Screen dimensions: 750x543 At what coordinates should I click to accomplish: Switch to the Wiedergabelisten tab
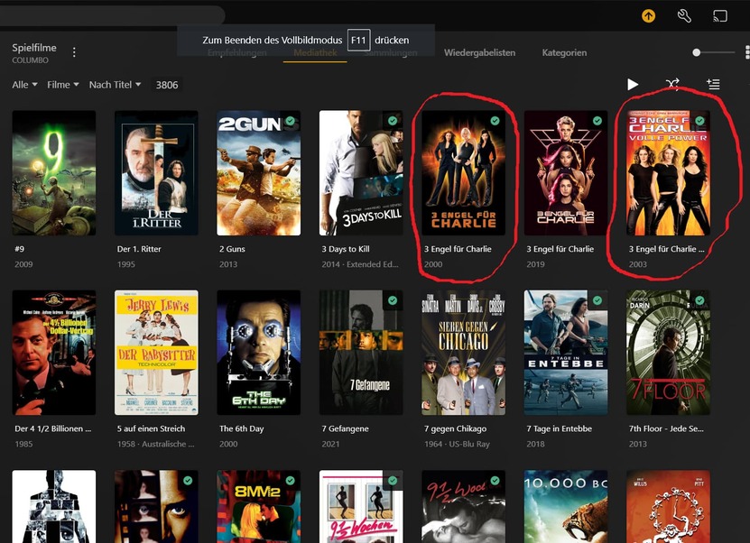(x=479, y=52)
